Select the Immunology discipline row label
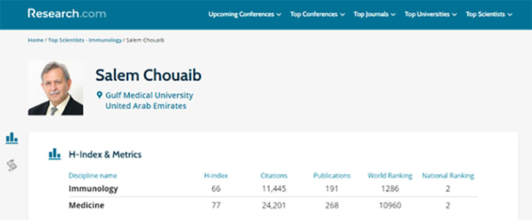The height and width of the screenshot is (220, 532). pyautogui.click(x=94, y=189)
